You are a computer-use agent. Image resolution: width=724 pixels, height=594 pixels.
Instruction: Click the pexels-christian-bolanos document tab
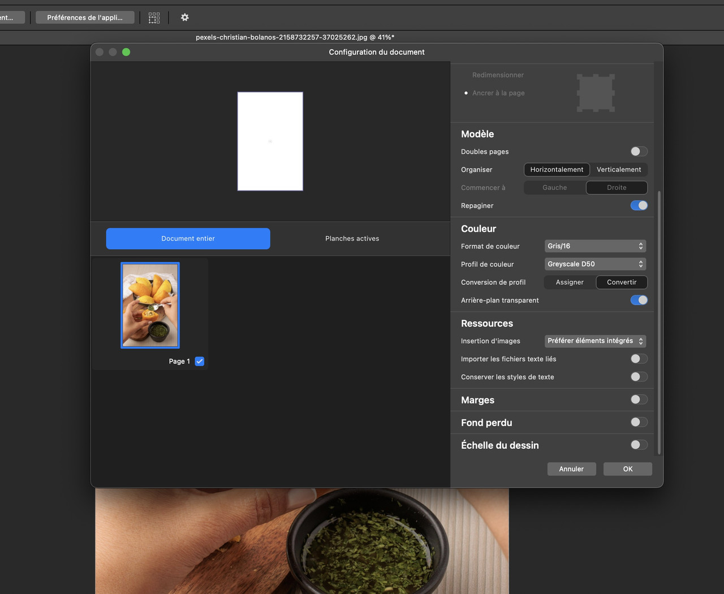[295, 37]
